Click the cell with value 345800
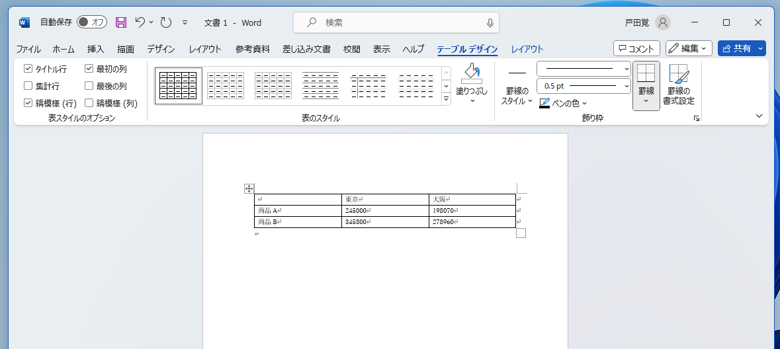The width and height of the screenshot is (780, 349). pos(385,221)
